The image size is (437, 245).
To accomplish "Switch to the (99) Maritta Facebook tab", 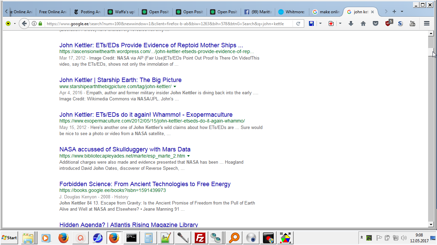I will point(258,12).
